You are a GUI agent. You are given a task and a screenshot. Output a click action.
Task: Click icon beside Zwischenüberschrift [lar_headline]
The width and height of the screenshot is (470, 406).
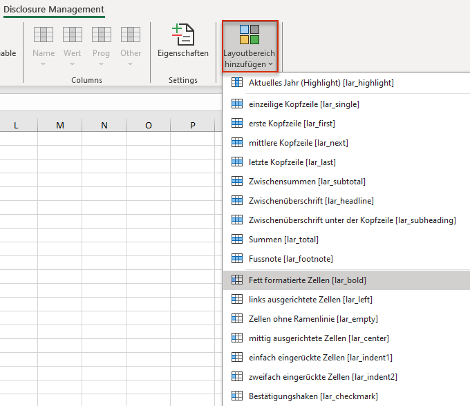pos(237,200)
